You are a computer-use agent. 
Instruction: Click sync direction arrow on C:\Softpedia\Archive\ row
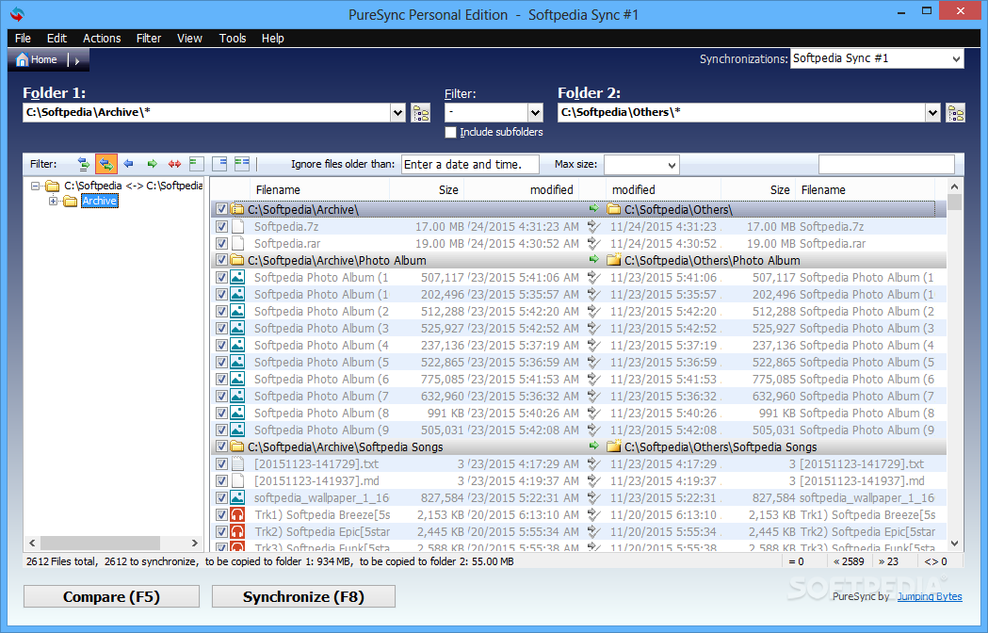(x=593, y=209)
